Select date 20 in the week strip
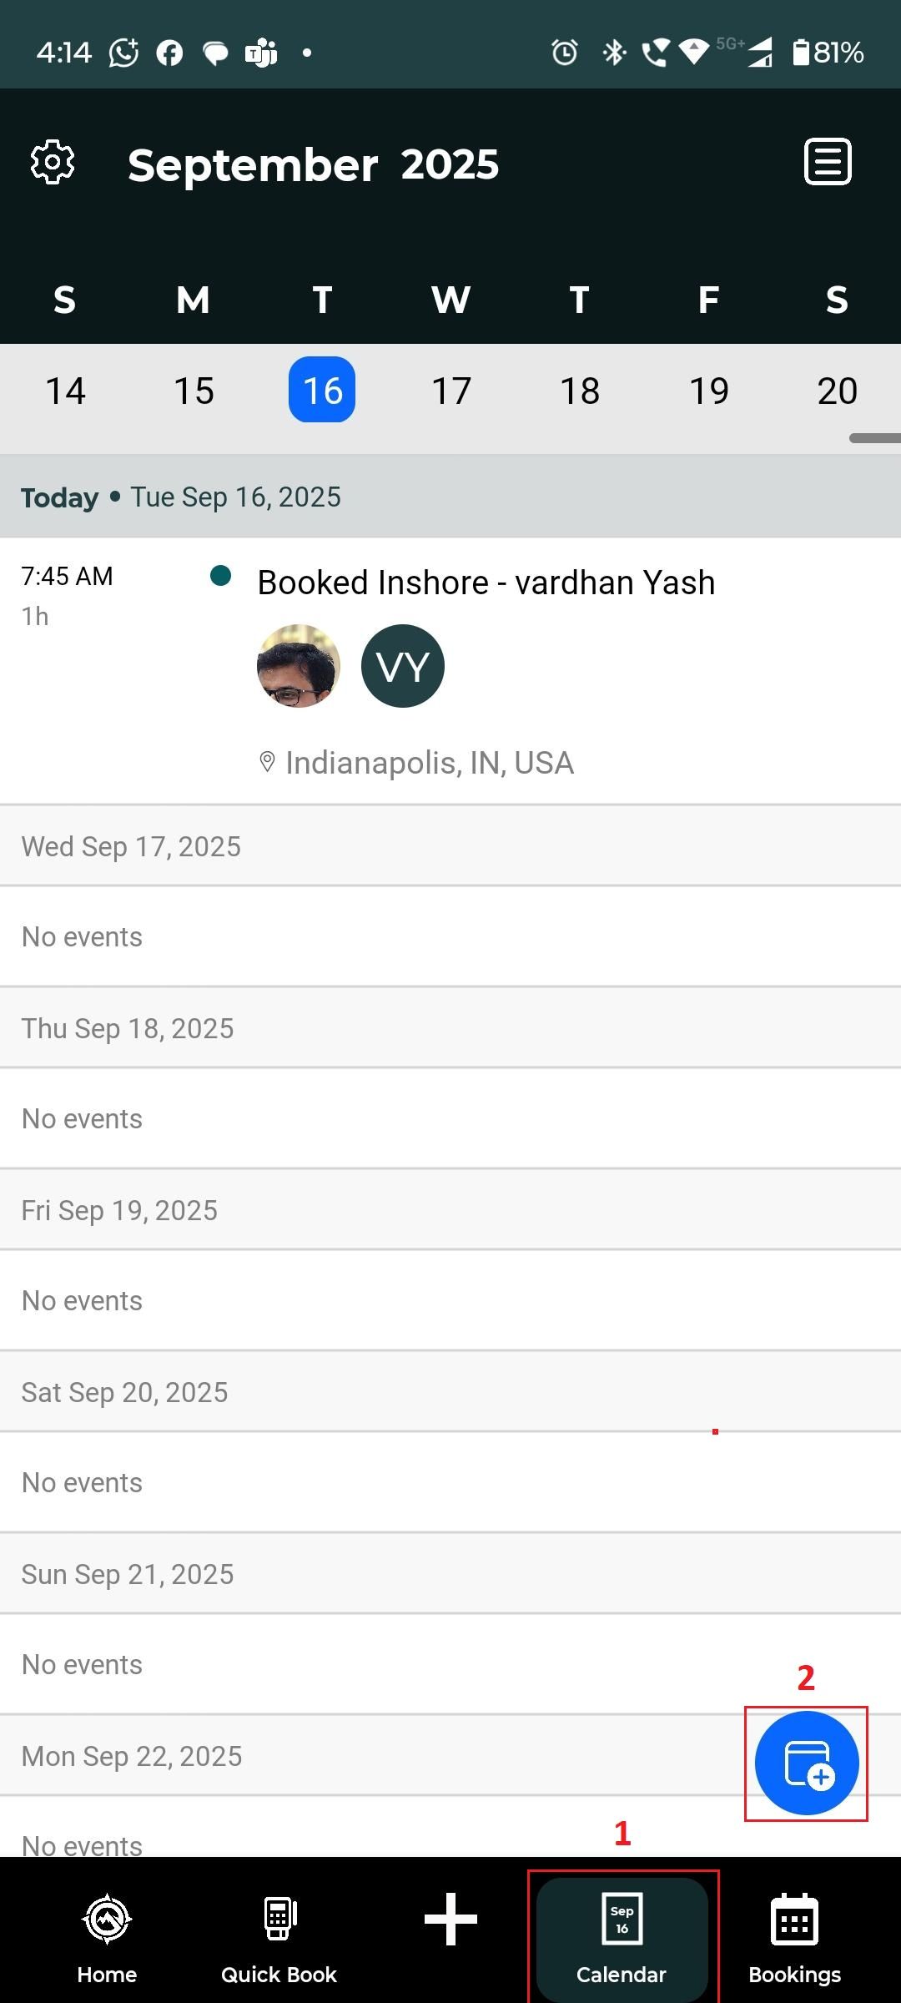This screenshot has width=901, height=2003. [837, 391]
